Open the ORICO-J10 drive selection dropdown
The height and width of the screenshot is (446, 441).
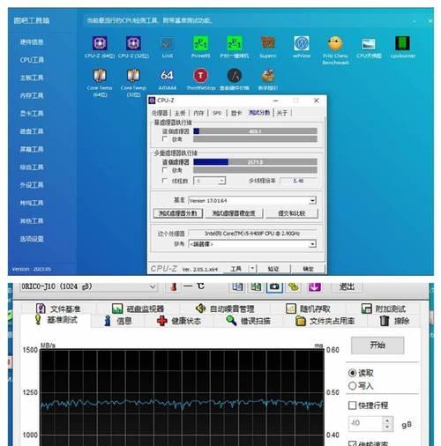88,286
